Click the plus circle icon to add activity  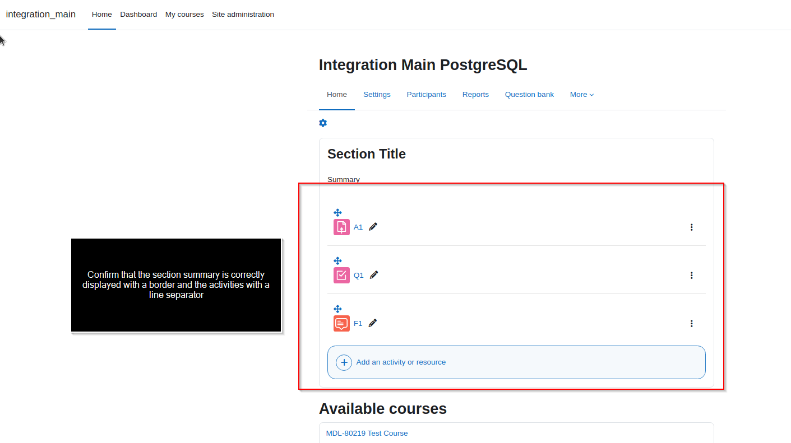click(344, 362)
